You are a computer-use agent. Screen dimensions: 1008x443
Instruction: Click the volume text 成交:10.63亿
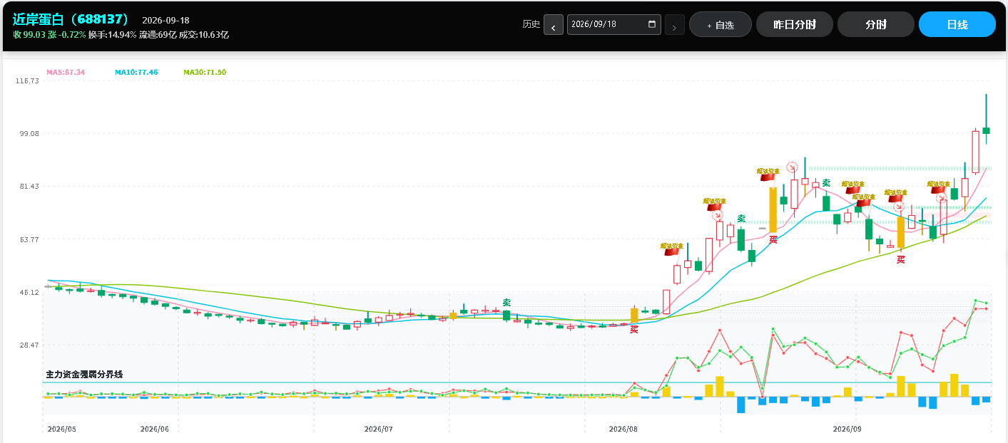[x=204, y=35]
